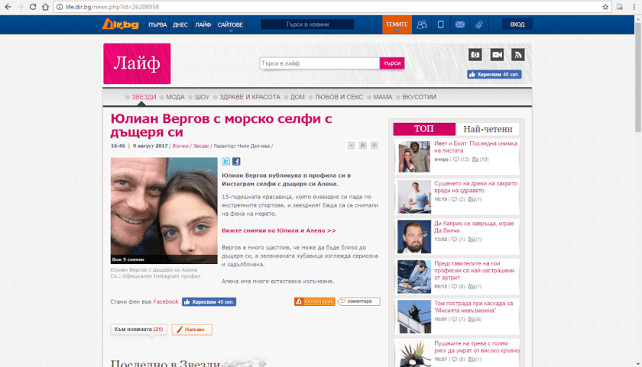Select the ВКУСОТИИ section tab
This screenshot has height=367, width=642.
(x=419, y=97)
